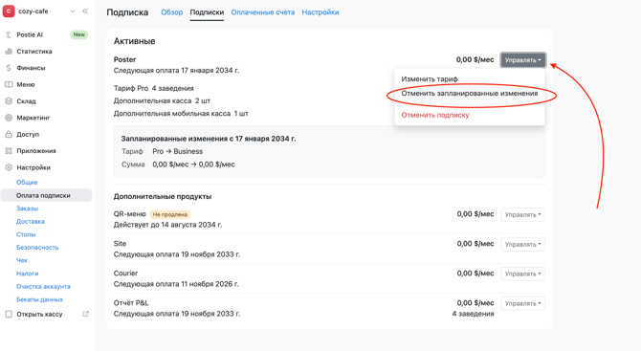Open Статистика via its chart icon

(x=9, y=52)
